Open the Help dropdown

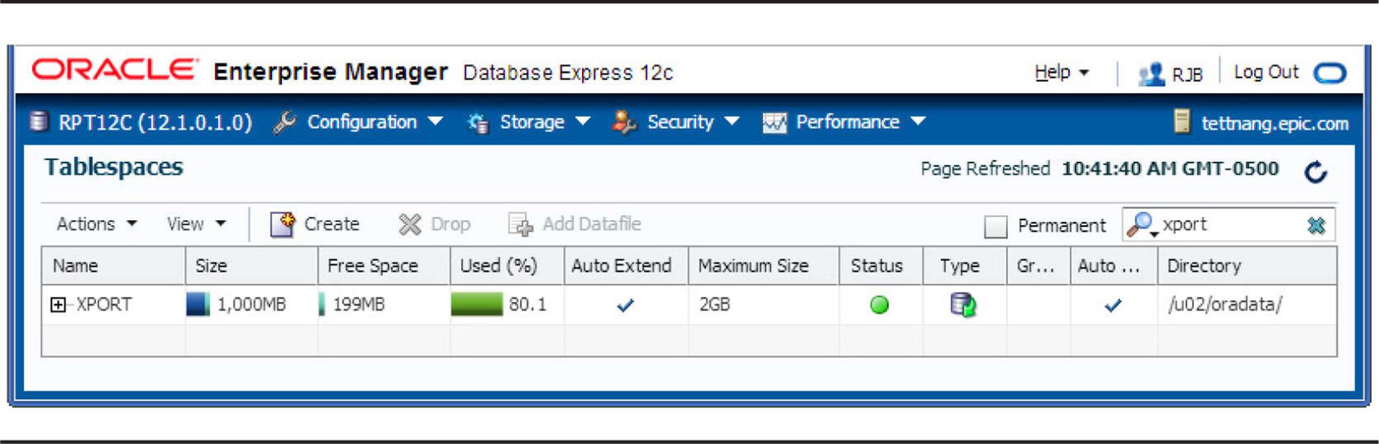tap(1062, 72)
